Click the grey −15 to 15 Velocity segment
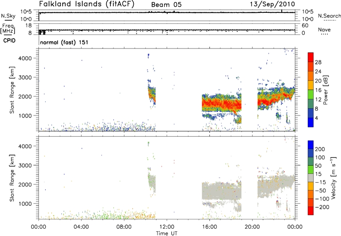 [x=311, y=178]
